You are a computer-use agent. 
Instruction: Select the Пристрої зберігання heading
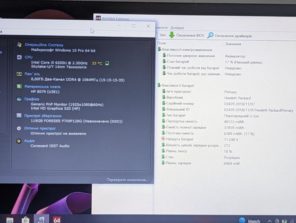click(x=43, y=116)
